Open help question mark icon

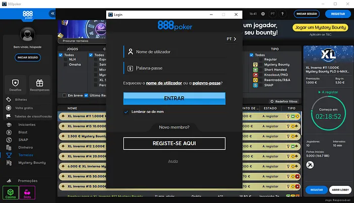[x=282, y=14]
